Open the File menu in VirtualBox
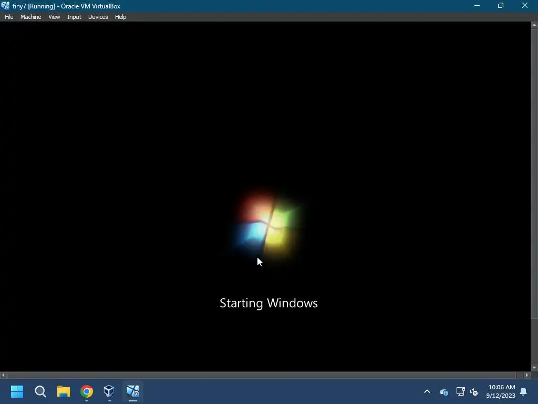 click(x=9, y=17)
